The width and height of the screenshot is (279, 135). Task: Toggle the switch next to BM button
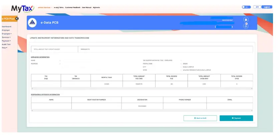(246, 7)
